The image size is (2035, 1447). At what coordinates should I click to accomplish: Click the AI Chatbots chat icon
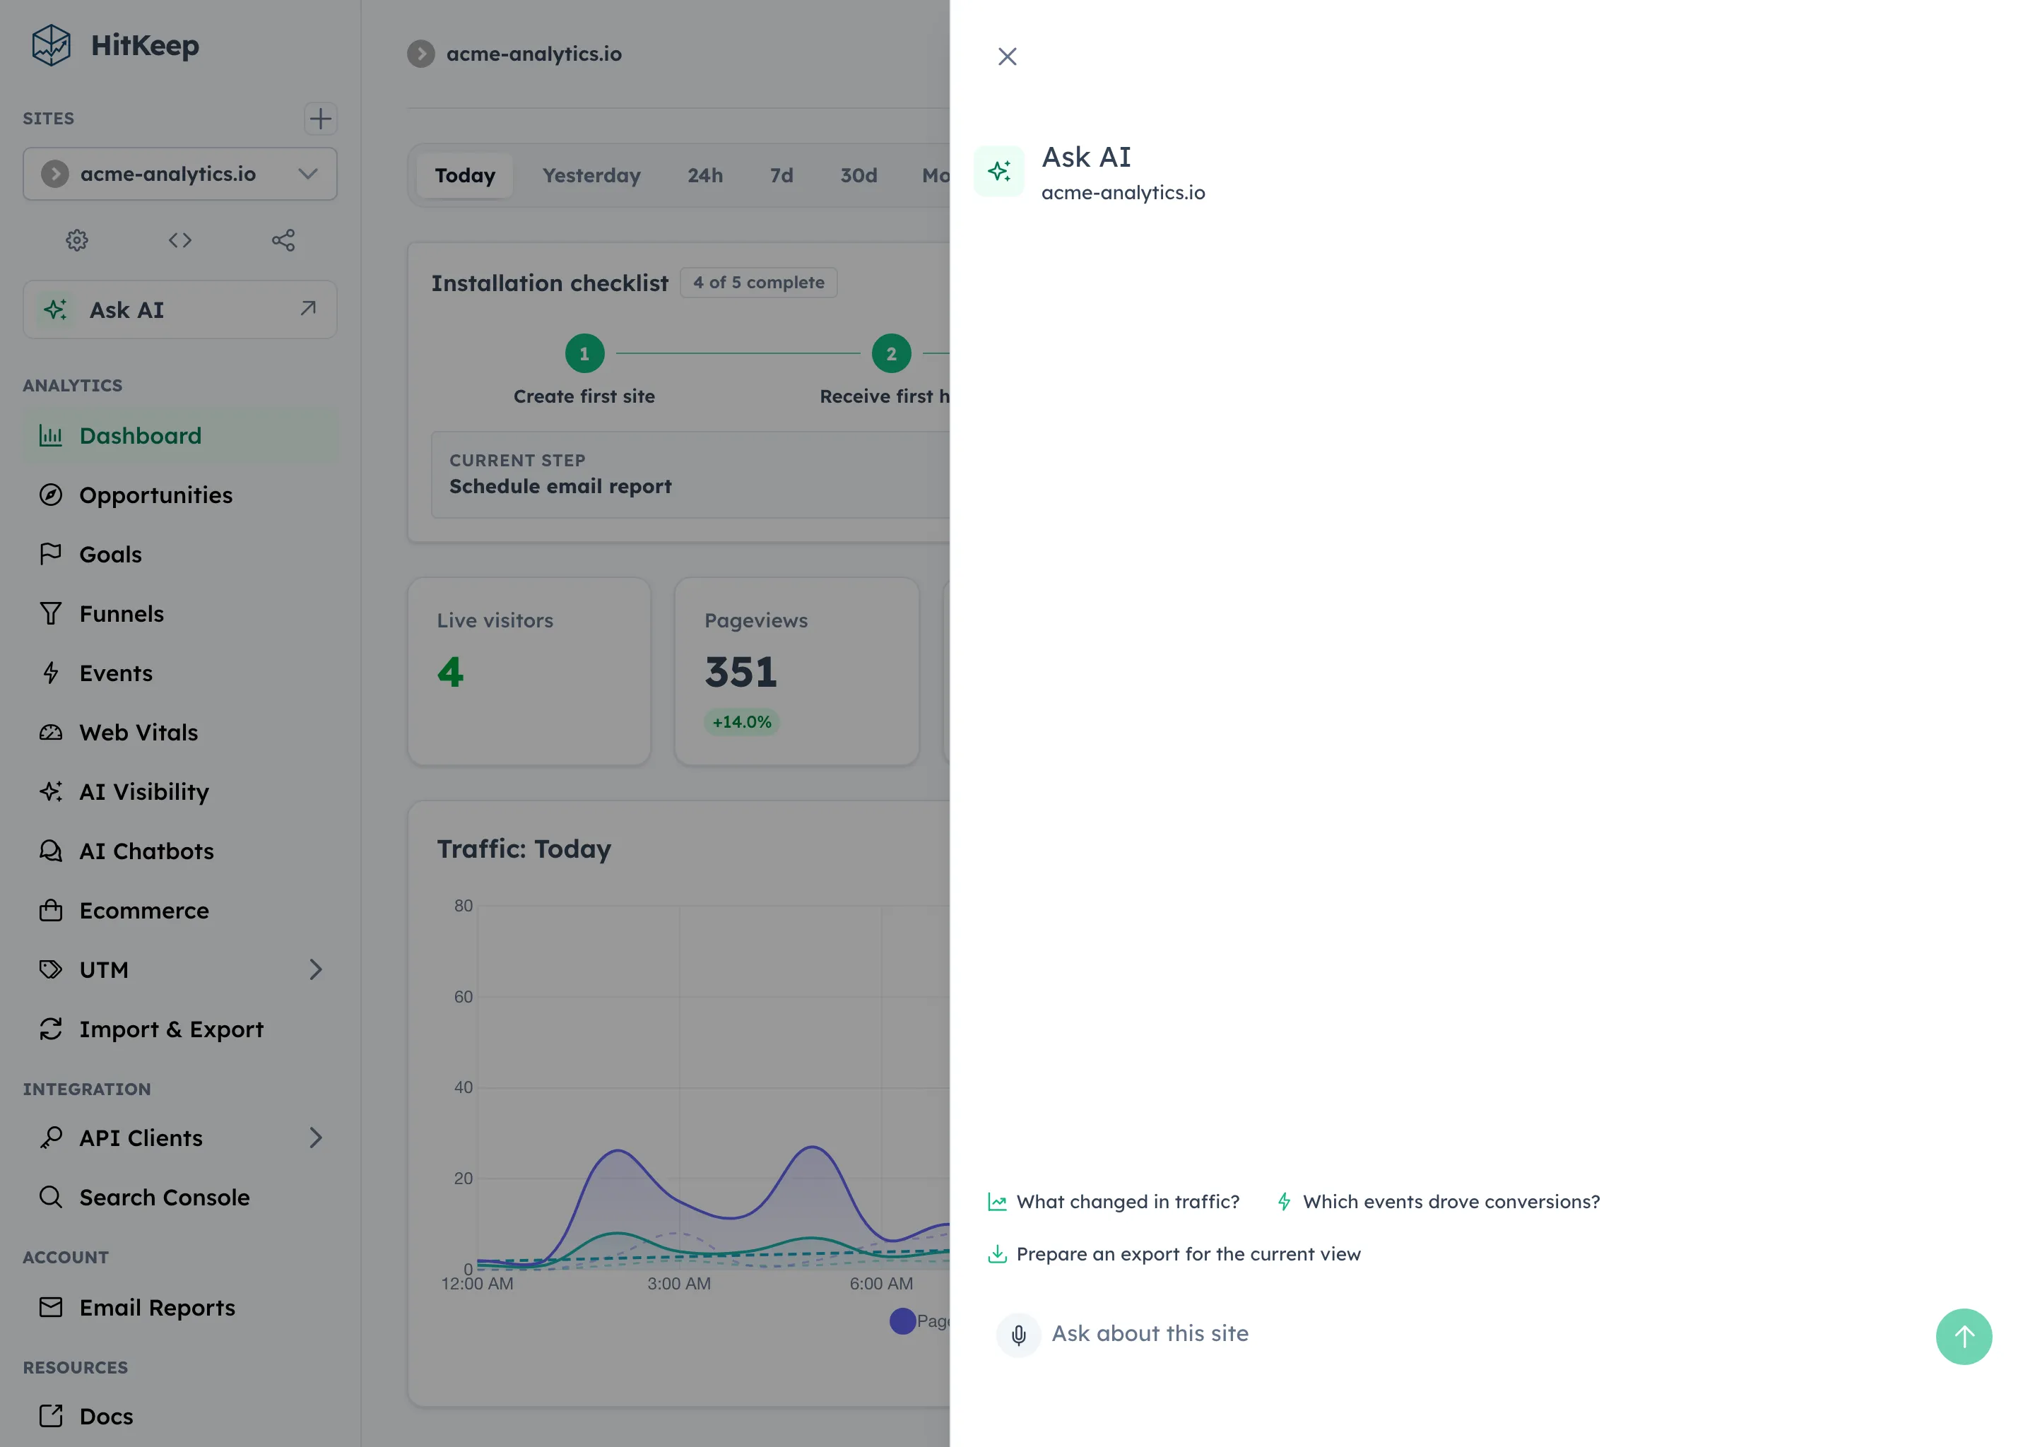[51, 851]
